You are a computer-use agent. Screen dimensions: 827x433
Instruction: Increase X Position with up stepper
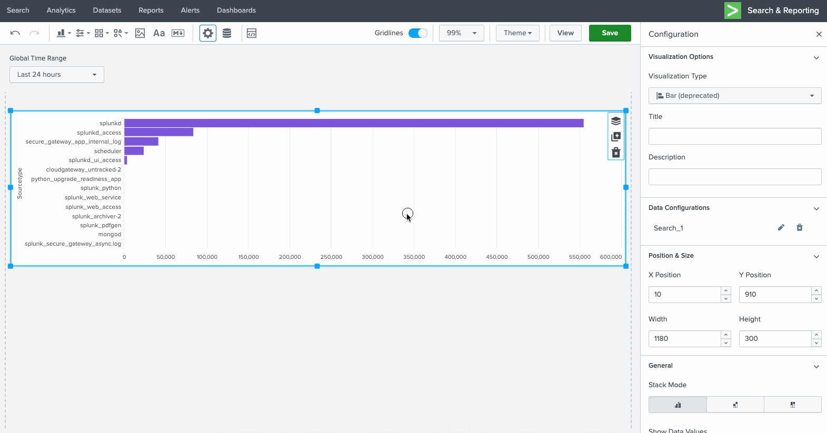726,290
